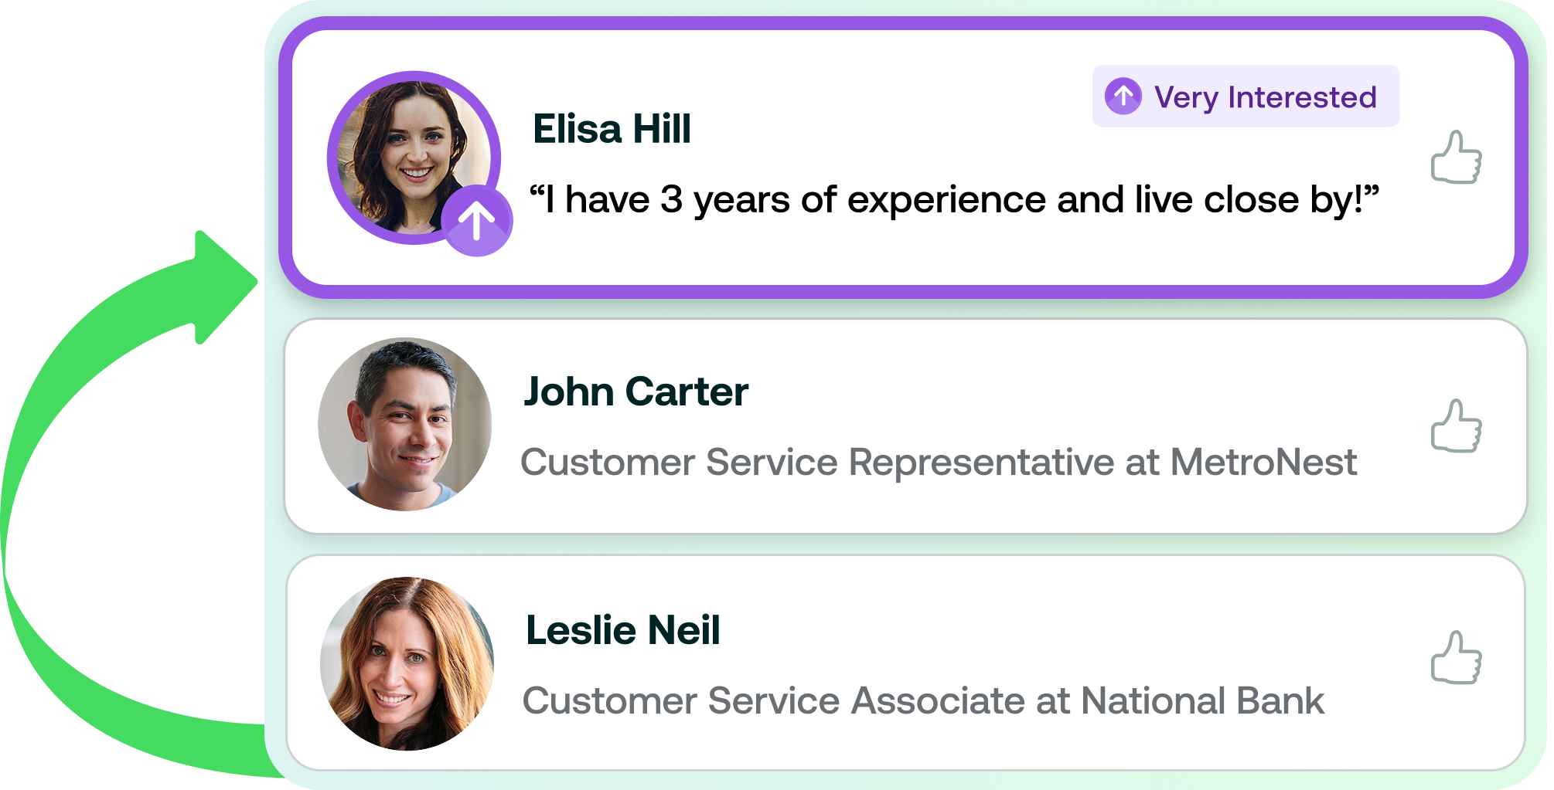The image size is (1554, 790).
Task: Click purple arrow badge on Elisa's photo
Action: coord(477,220)
